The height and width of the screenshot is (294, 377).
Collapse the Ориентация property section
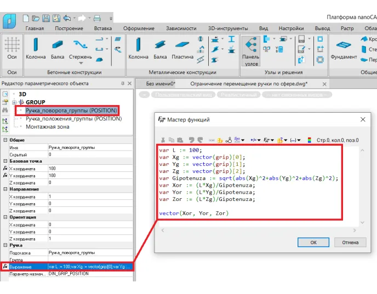[5, 217]
